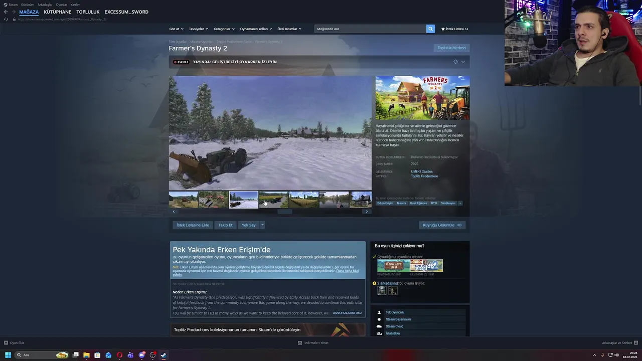Click the Oyun Ekle plus icon

coord(6,343)
